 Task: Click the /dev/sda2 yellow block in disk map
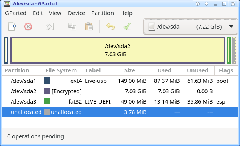(x=117, y=50)
